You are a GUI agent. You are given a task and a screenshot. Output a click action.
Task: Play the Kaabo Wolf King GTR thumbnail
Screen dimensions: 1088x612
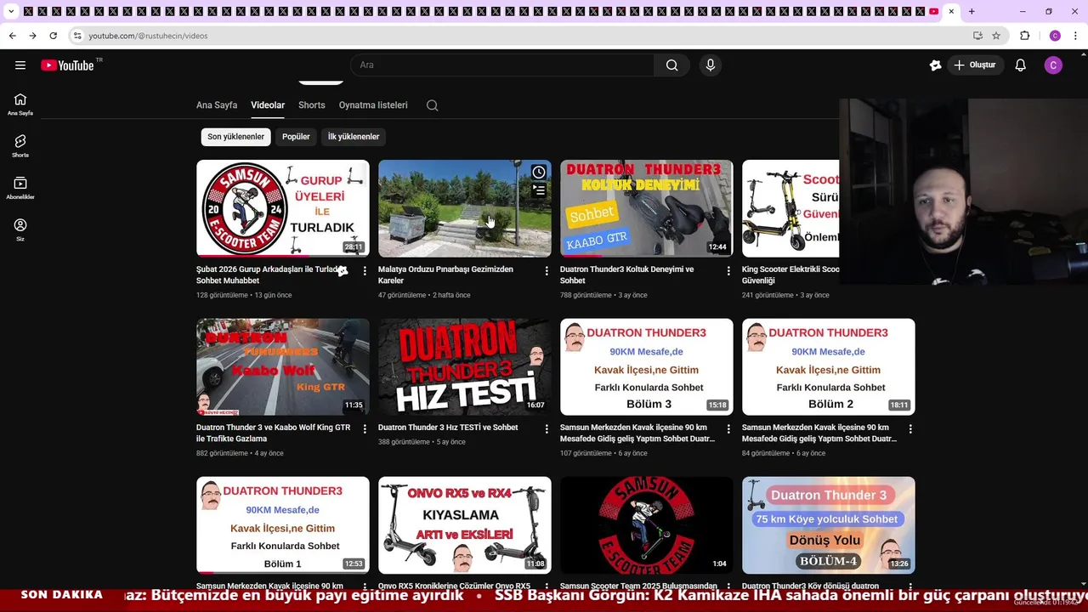pos(283,366)
